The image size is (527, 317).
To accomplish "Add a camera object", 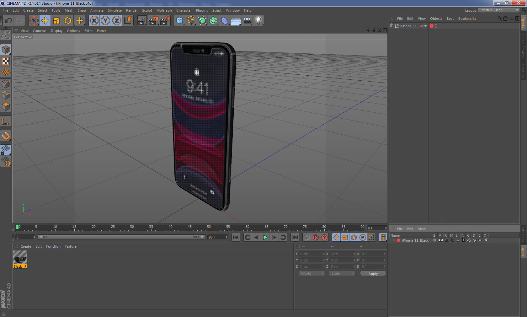I will pos(248,21).
